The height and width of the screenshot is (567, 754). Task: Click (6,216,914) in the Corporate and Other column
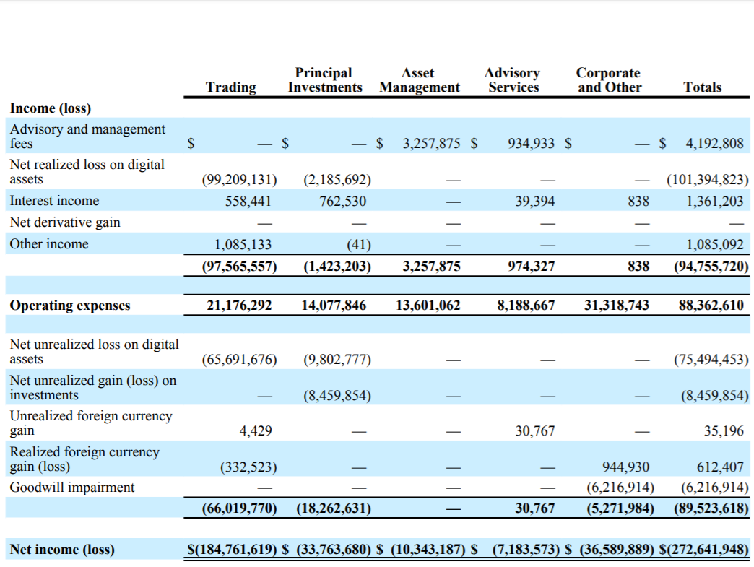click(620, 488)
